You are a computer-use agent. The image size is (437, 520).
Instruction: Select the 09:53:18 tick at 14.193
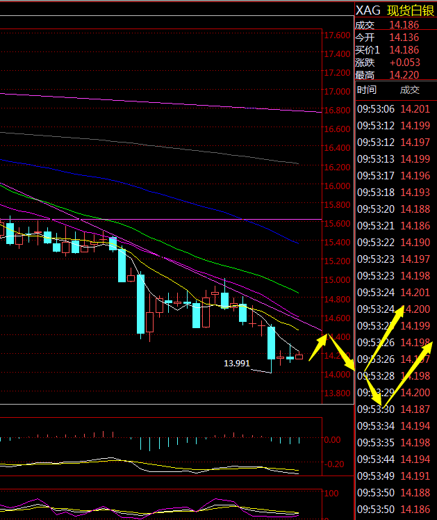pos(395,192)
